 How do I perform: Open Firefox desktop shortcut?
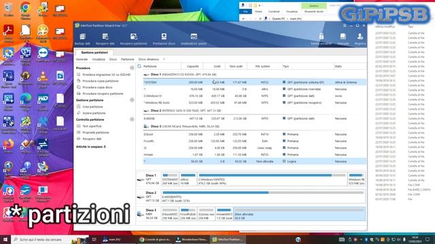tap(8, 146)
